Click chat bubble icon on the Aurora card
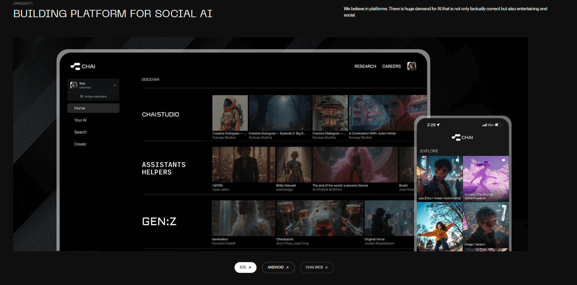This screenshot has height=285, width=577. 504,160
